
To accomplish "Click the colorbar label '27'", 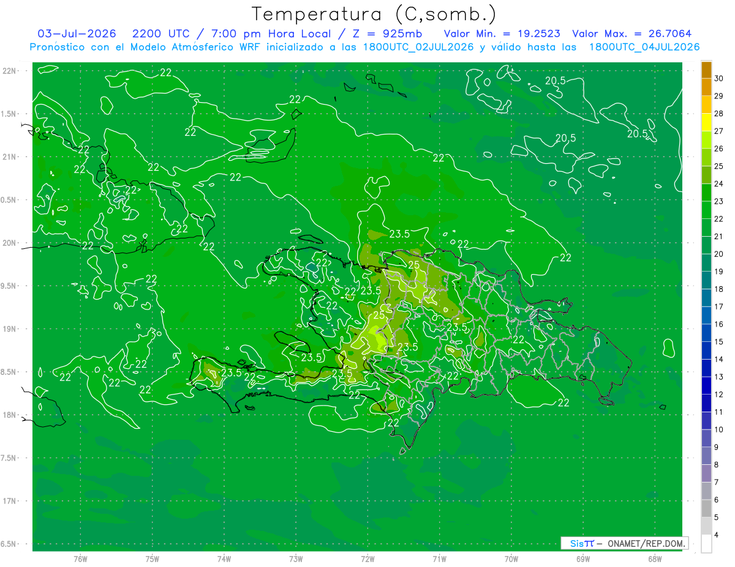I will pos(718,131).
